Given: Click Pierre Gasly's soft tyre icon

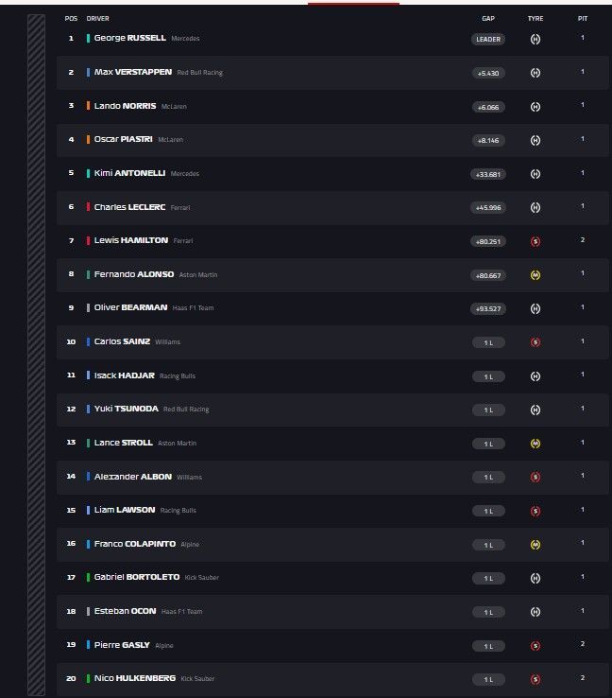Looking at the screenshot, I should coord(535,646).
